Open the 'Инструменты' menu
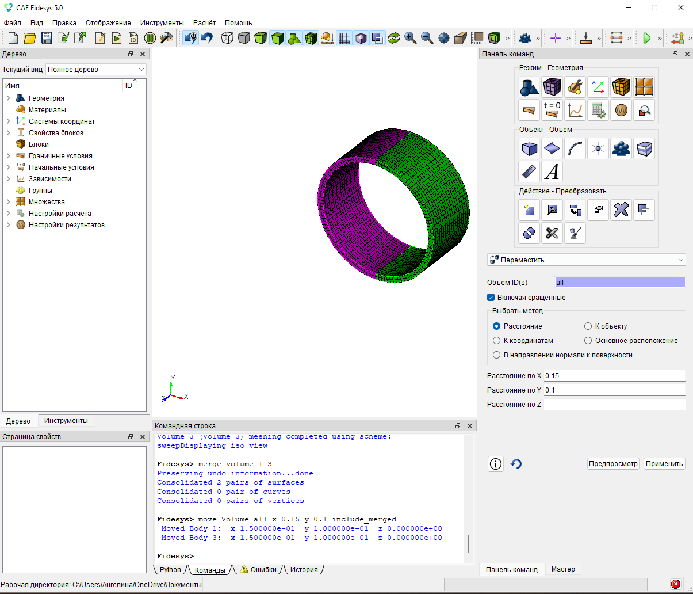The image size is (693, 594). click(x=162, y=23)
